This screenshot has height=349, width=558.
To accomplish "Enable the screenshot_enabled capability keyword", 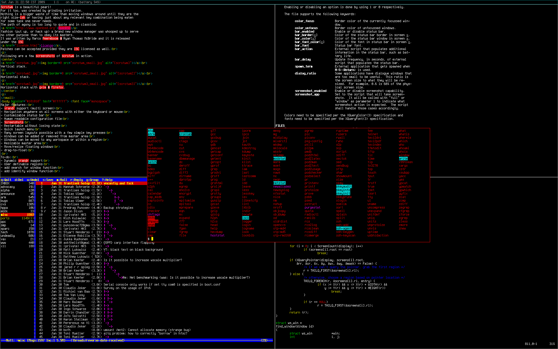I will [x=311, y=91].
